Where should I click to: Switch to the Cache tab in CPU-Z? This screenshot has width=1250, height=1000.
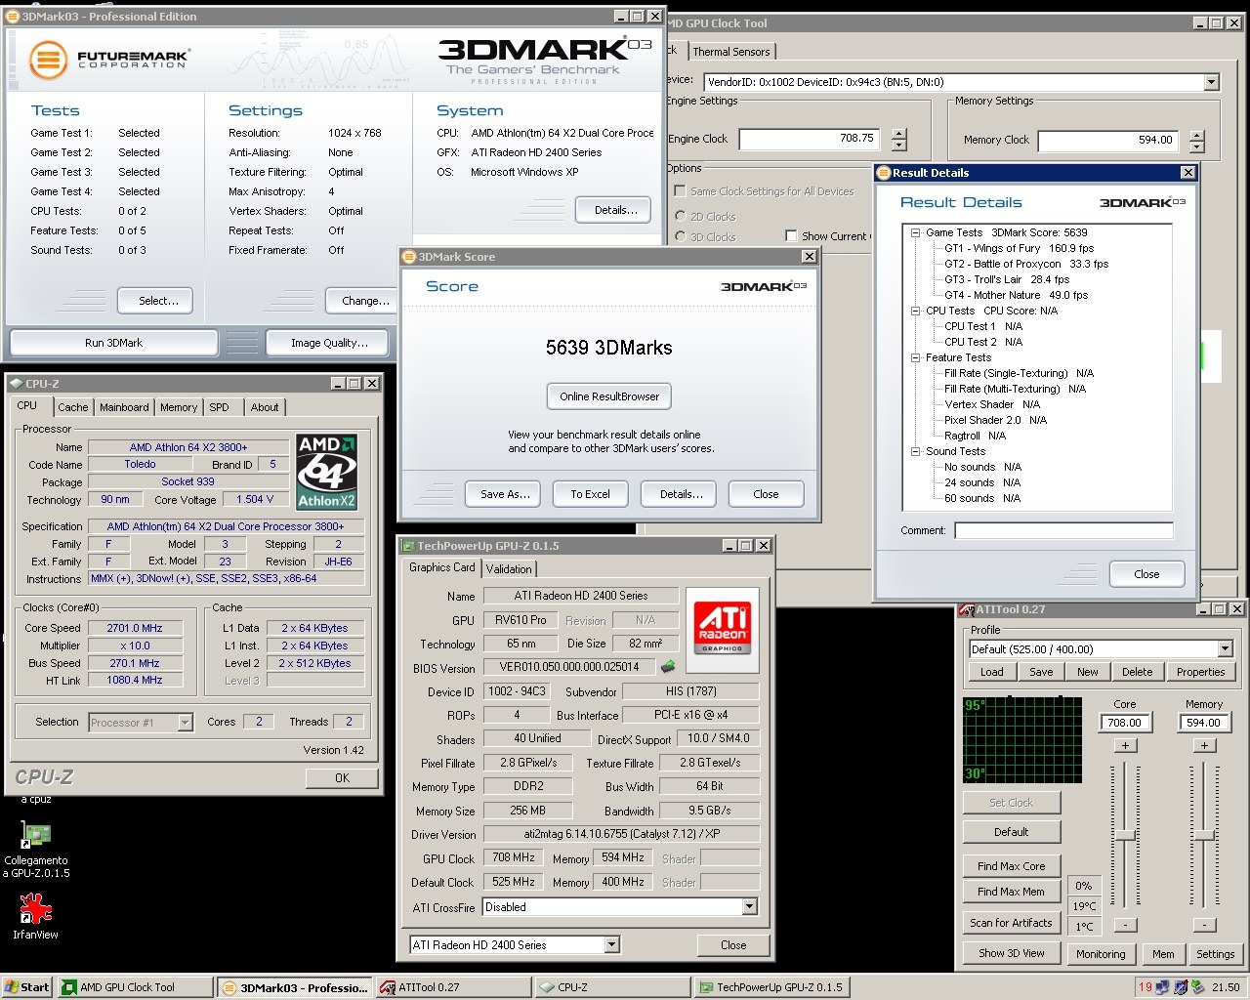click(72, 407)
